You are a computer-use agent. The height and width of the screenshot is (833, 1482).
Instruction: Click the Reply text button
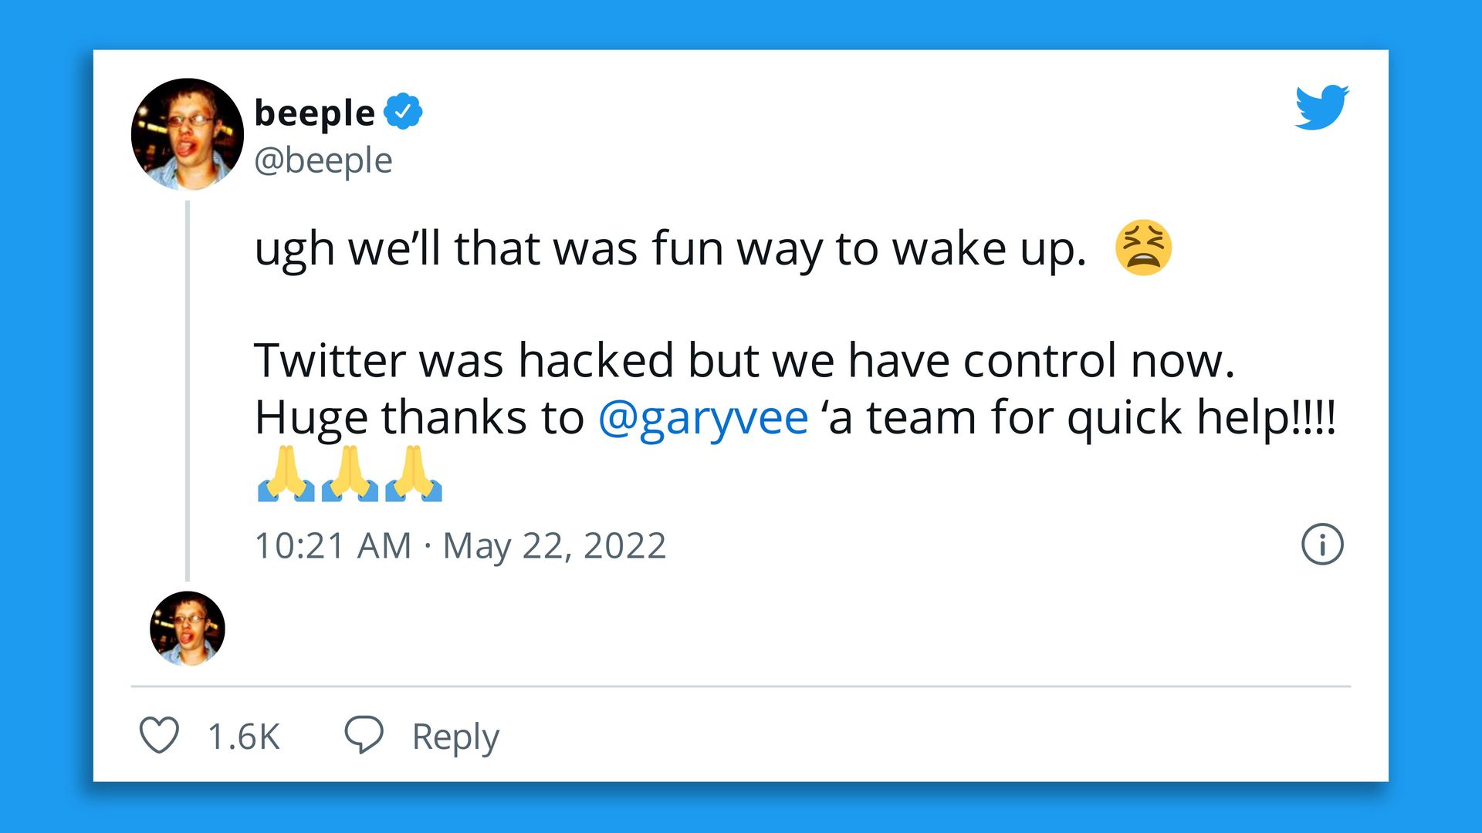tap(455, 737)
